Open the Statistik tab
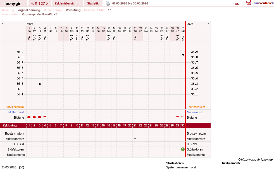The width and height of the screenshot is (274, 174). tap(93, 4)
